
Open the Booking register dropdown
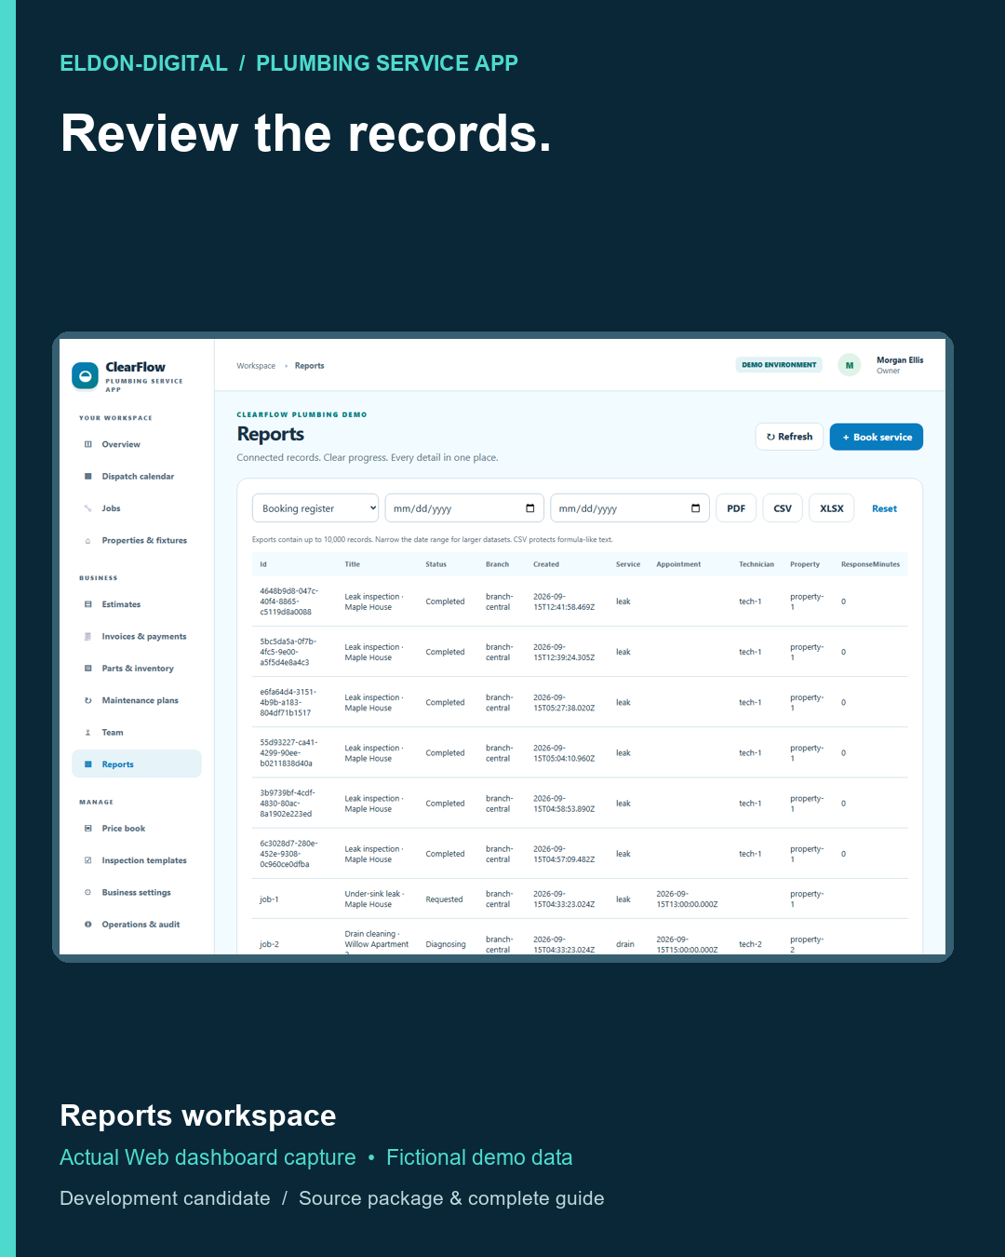(315, 508)
